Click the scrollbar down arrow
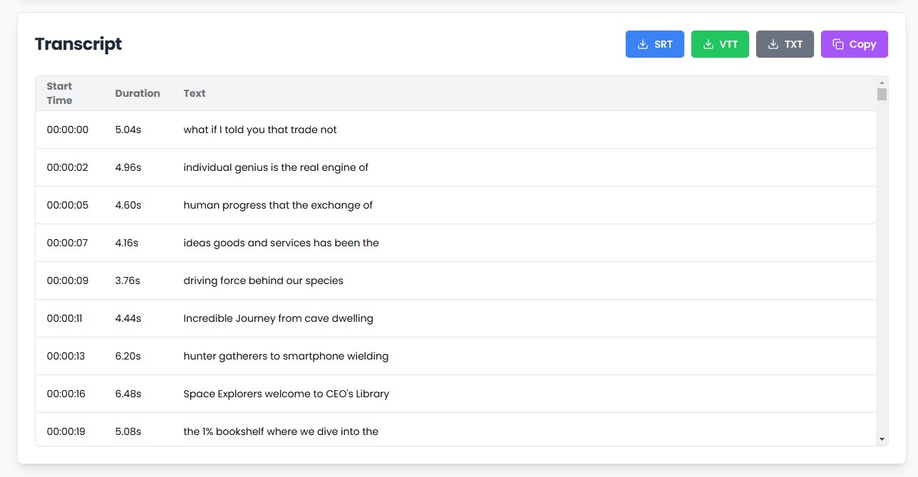The height and width of the screenshot is (477, 918). (x=882, y=439)
